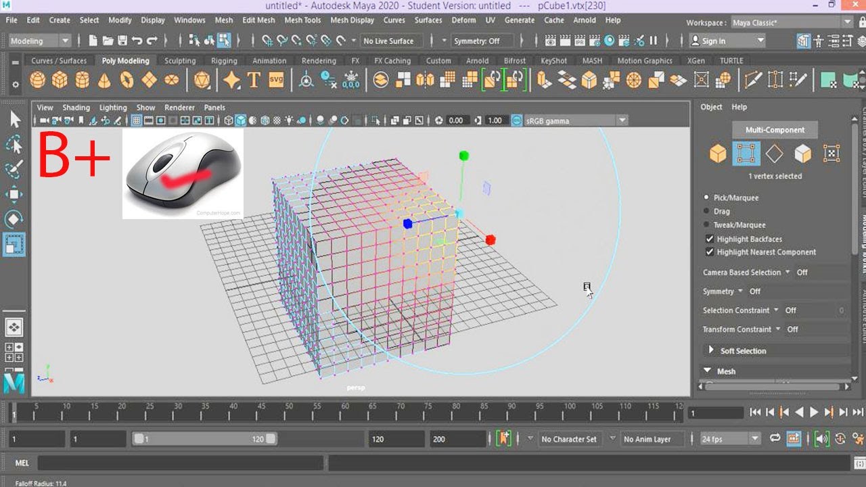Click the Edge selection diamond icon
This screenshot has height=487, width=866.
[x=775, y=154]
